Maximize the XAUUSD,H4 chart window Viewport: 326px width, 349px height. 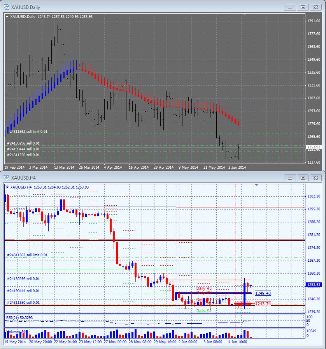[303, 178]
